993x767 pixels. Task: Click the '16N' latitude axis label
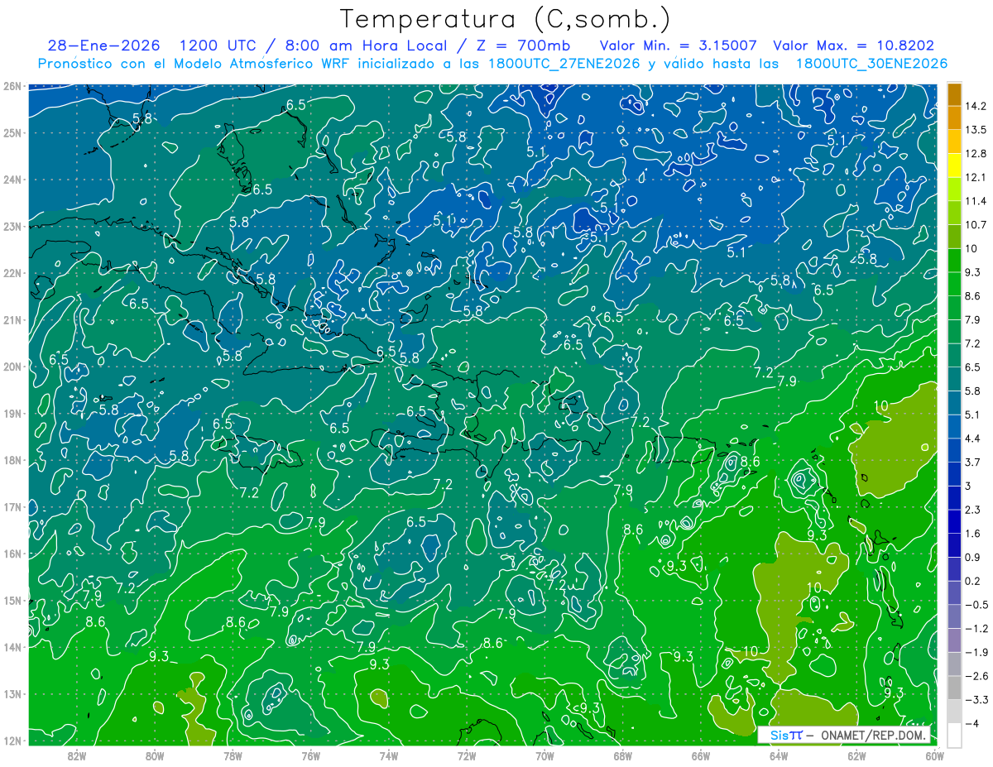click(x=12, y=554)
